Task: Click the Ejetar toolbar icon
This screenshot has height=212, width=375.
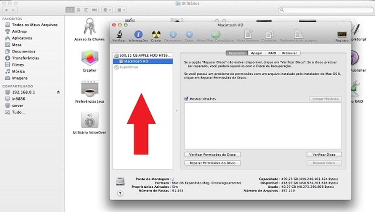Action: point(189,35)
